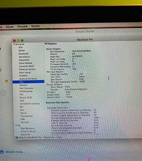Select SPI in the sidebar
This screenshot has height=161, width=142.
click(x=22, y=107)
